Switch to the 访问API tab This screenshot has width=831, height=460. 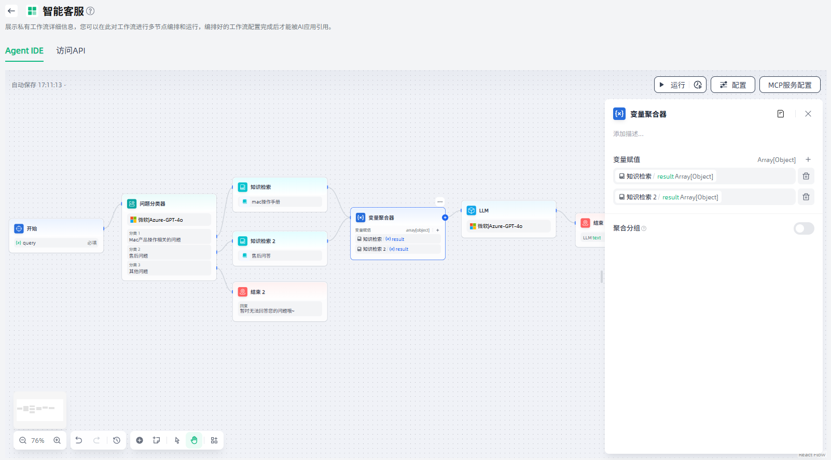click(71, 50)
